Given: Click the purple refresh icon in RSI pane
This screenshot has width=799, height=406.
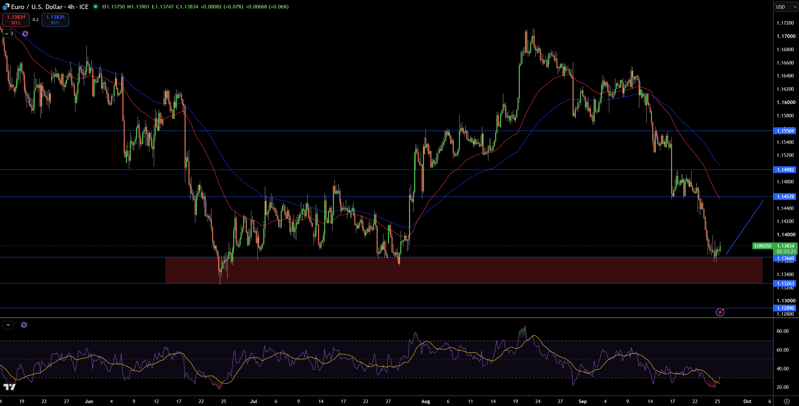Looking at the screenshot, I should coord(24,325).
